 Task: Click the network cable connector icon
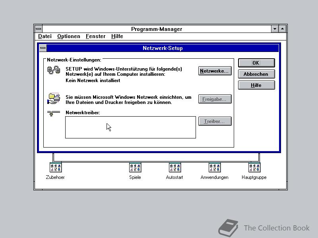pos(54,70)
